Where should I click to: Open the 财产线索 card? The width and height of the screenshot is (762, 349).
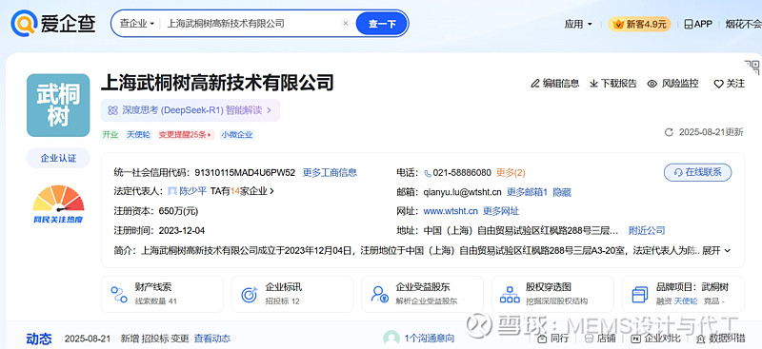pos(162,294)
